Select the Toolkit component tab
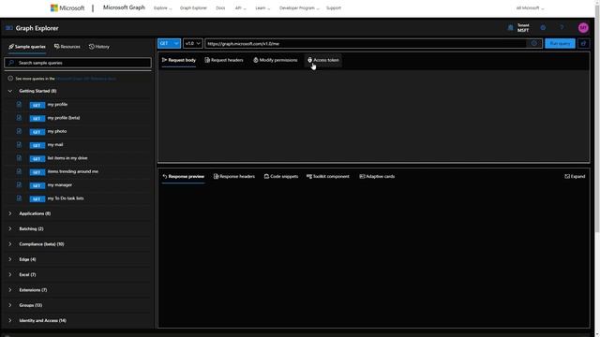Image resolution: width=600 pixels, height=337 pixels. [x=328, y=177]
